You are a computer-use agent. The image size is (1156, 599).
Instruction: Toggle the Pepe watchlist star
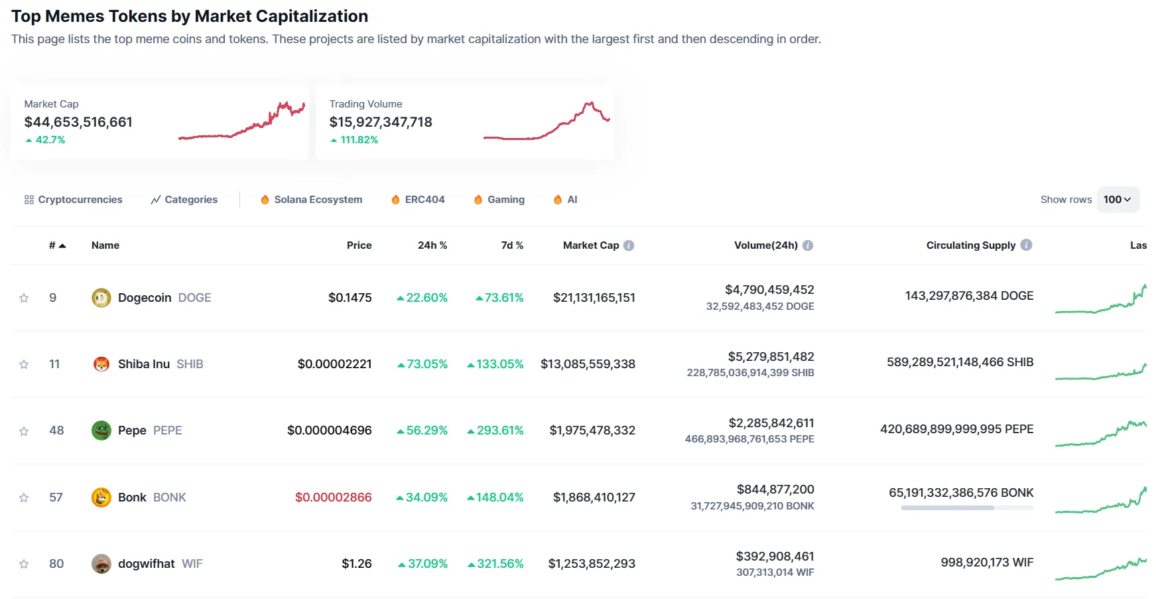[24, 431]
